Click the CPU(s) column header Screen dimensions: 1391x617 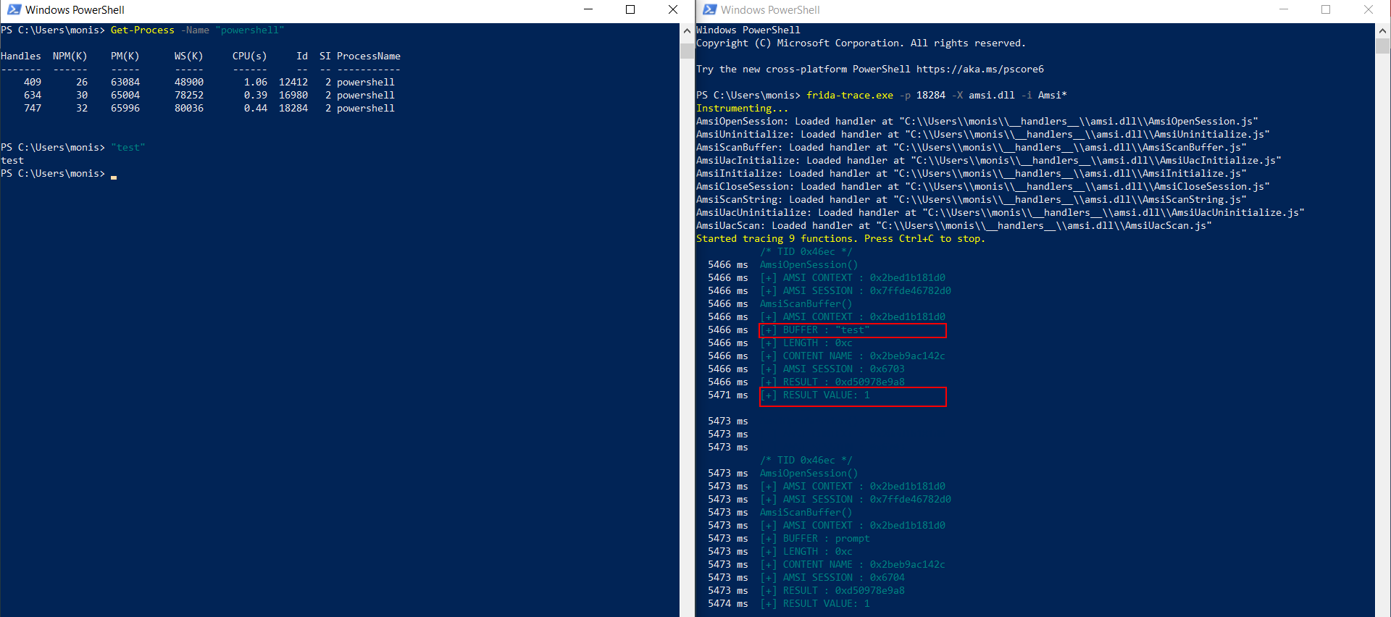pos(249,56)
